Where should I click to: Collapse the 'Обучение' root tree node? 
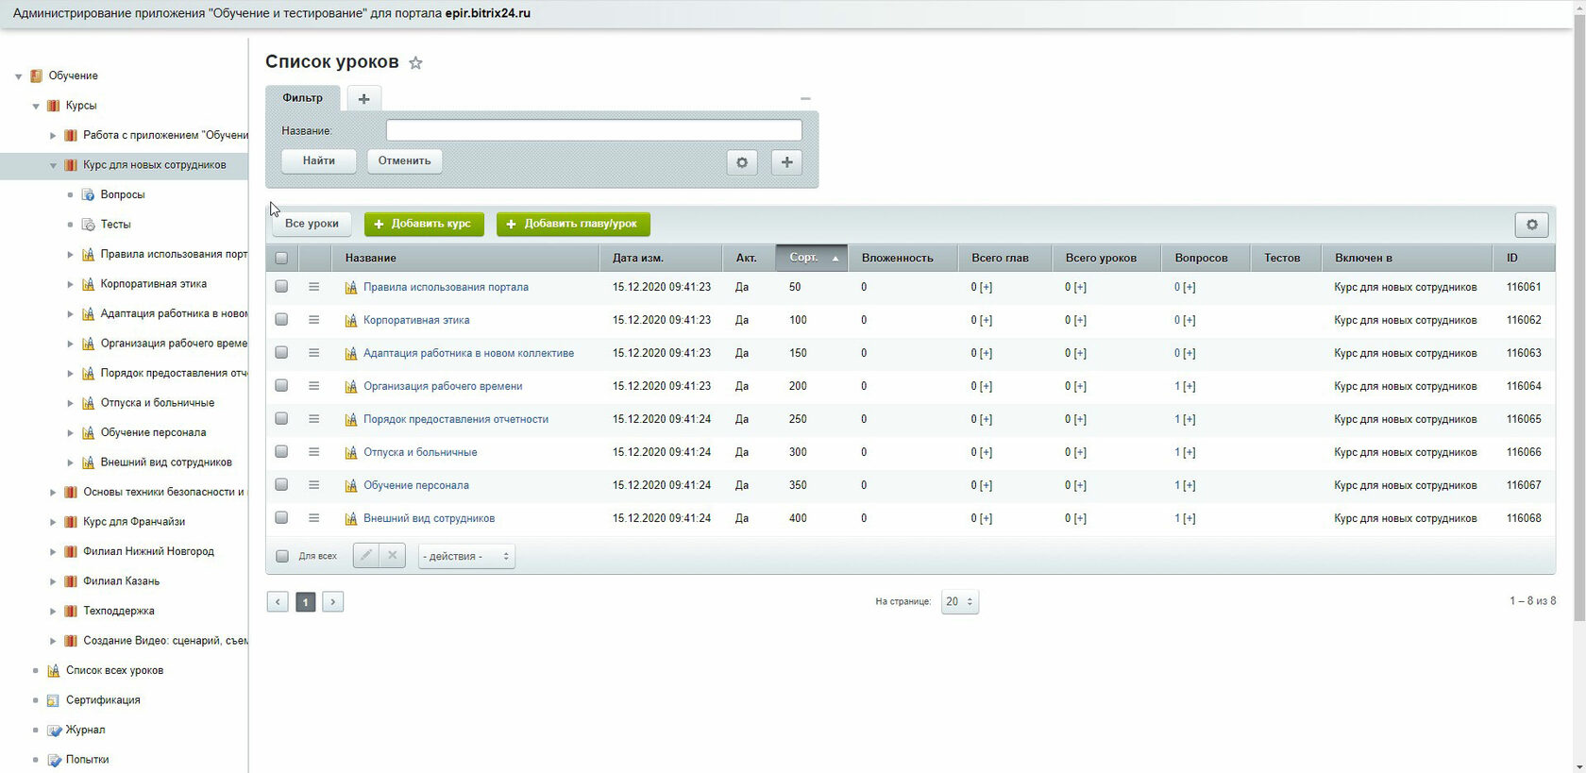[x=19, y=76]
